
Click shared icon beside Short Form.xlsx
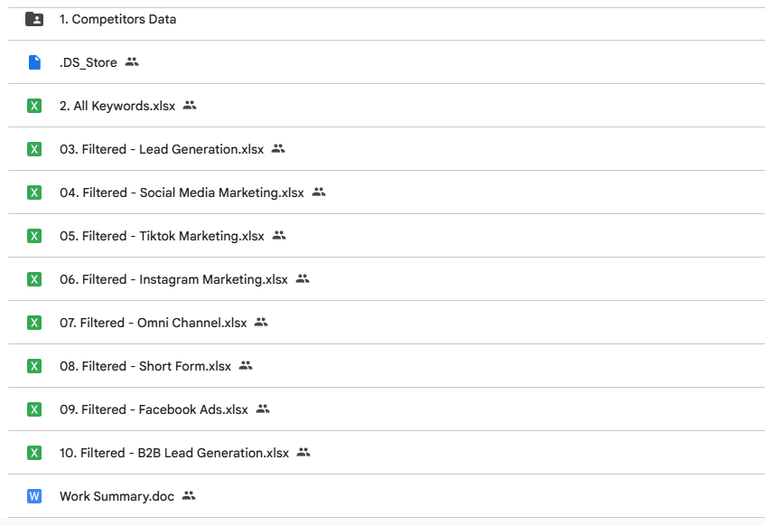point(246,366)
